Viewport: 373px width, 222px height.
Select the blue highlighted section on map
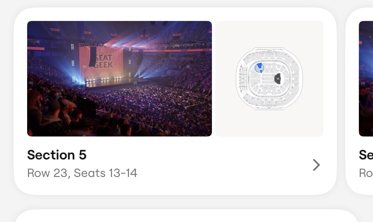[259, 67]
